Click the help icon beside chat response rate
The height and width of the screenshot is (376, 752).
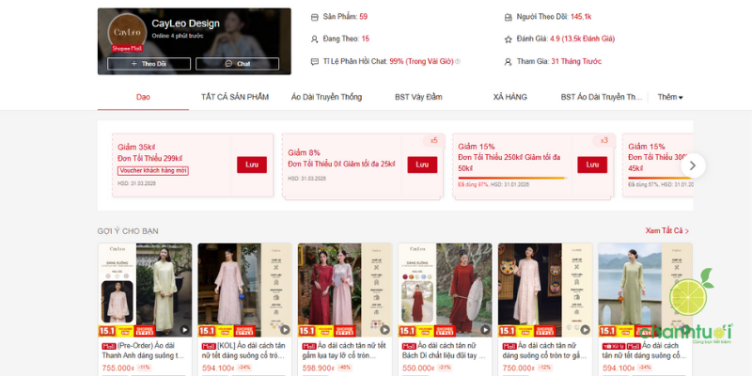point(458,62)
